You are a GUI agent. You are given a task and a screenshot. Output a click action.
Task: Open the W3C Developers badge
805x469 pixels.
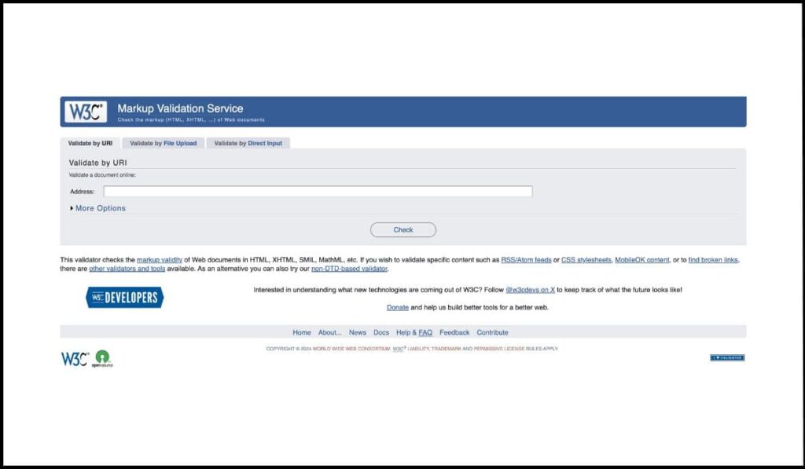tap(124, 297)
